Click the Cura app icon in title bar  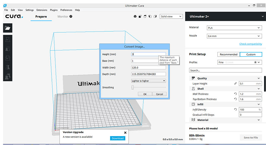tap(5, 6)
